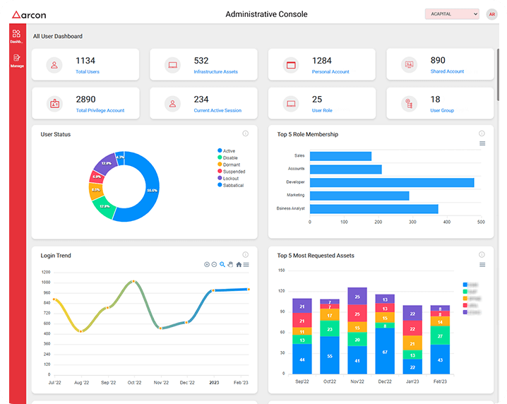Open the ACAPITAL dropdown in the header
This screenshot has width=507, height=404.
[452, 14]
